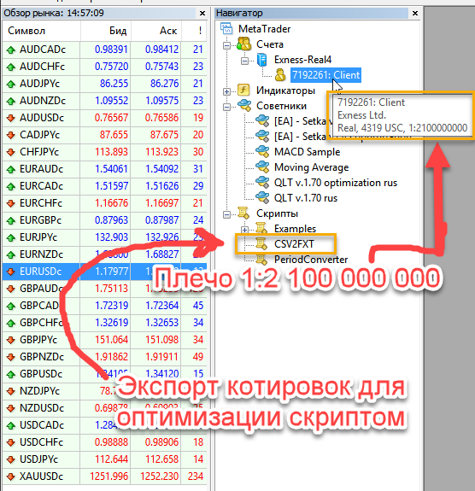Click the Examples scripts folder icon
This screenshot has width=475, height=491.
[261, 229]
